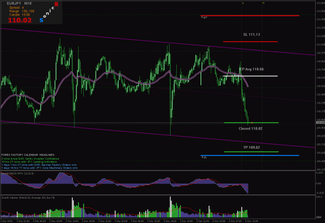Click the SonicR MACD indicator label

17,173
